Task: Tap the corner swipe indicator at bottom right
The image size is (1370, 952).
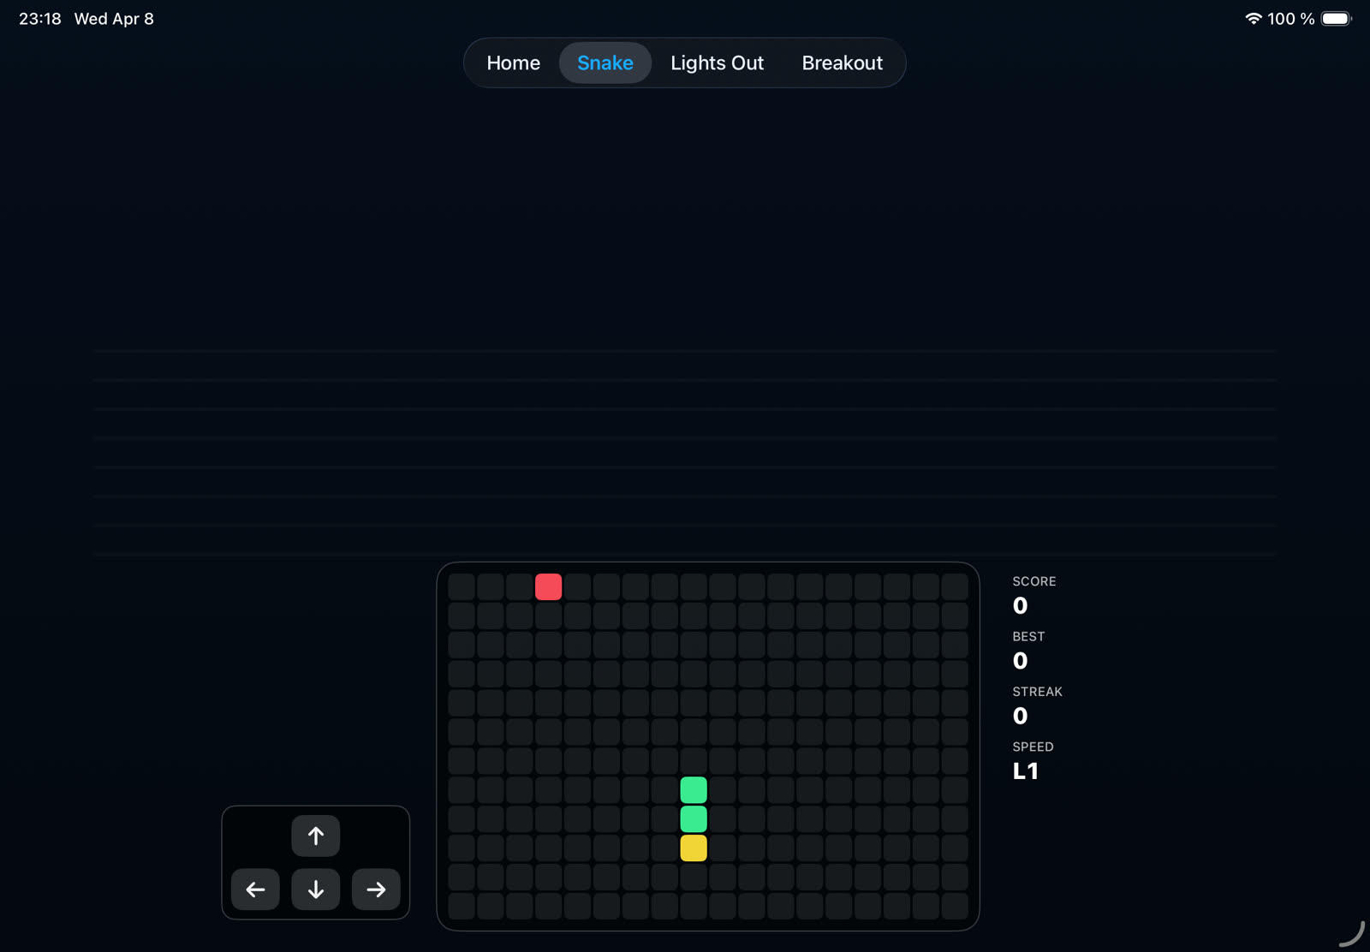Action: pos(1352,934)
